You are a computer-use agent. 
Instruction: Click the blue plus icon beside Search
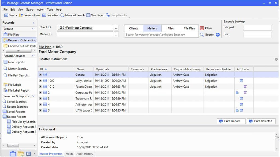(218, 35)
